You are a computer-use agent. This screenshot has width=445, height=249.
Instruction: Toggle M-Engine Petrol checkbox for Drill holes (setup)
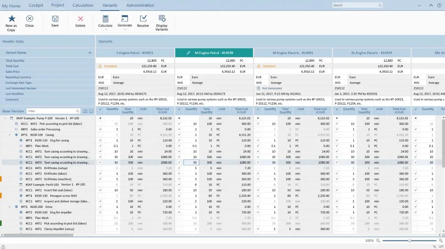tap(179, 168)
